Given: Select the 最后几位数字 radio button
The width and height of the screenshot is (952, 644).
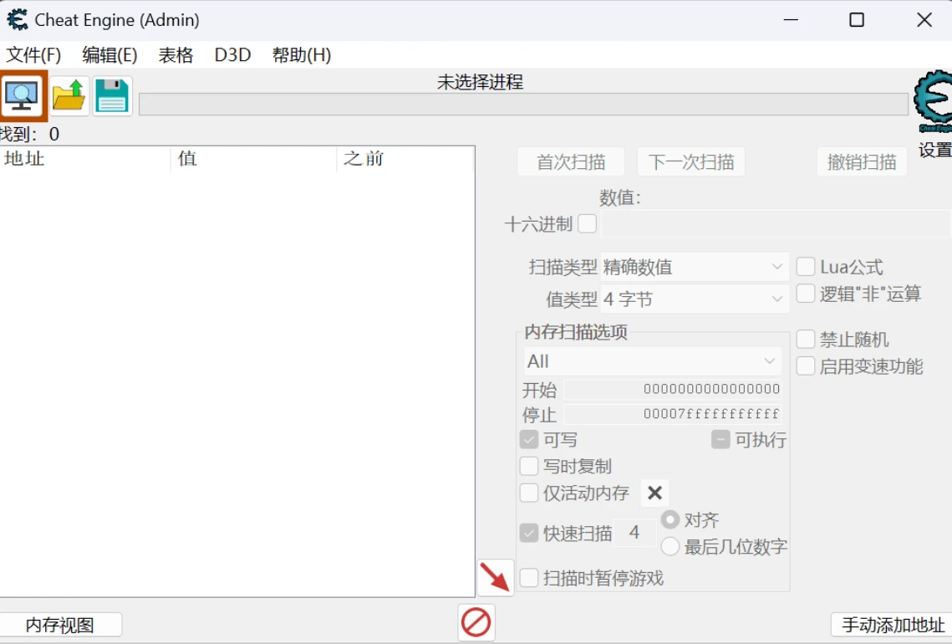Looking at the screenshot, I should (670, 547).
